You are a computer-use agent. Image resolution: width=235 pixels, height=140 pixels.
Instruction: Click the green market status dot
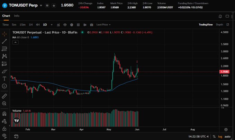pos(82,32)
